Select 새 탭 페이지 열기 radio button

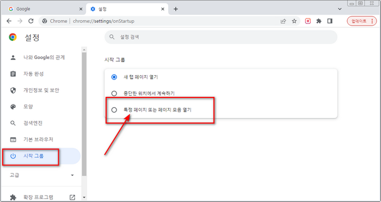[114, 77]
